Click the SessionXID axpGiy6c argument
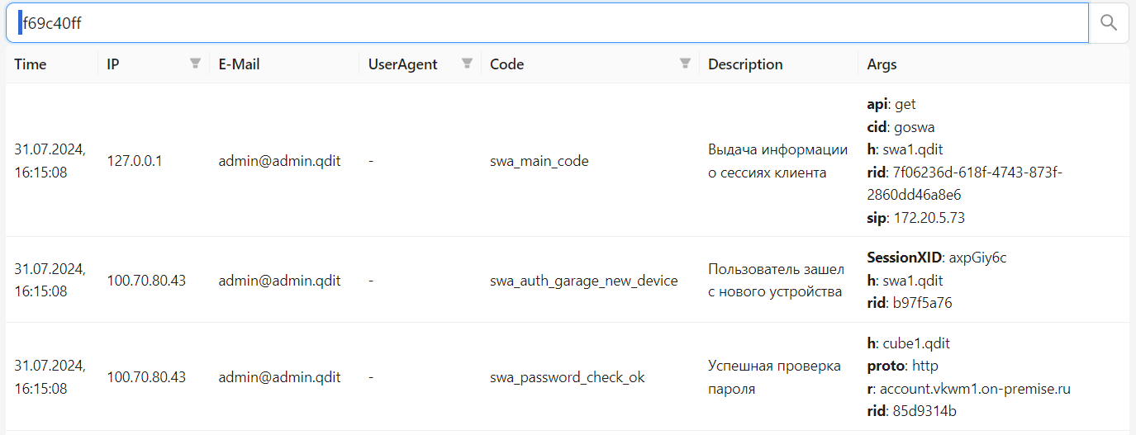Image resolution: width=1136 pixels, height=435 pixels. pos(936,258)
